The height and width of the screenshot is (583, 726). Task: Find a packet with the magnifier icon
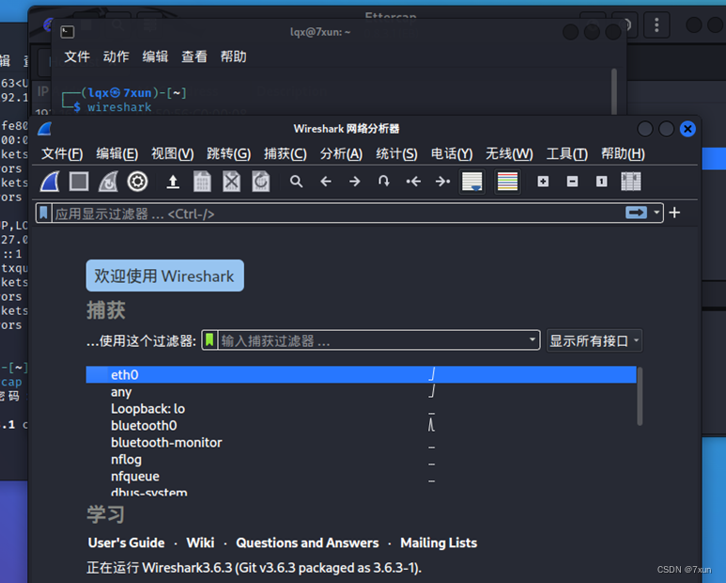click(x=297, y=181)
